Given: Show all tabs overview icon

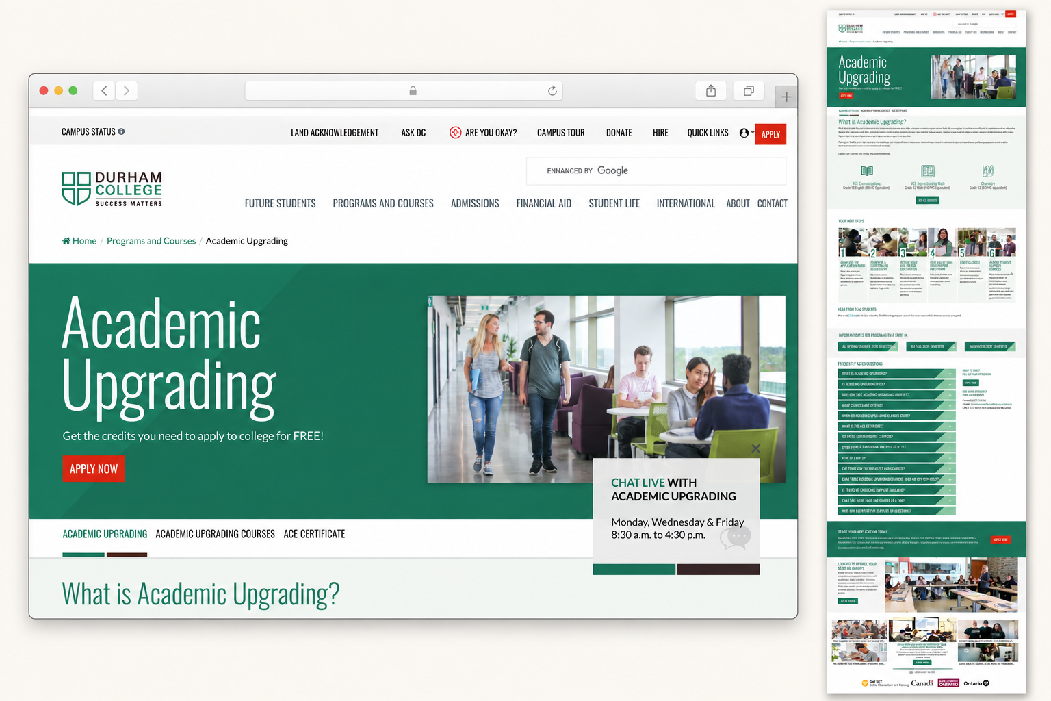Looking at the screenshot, I should coord(749,90).
